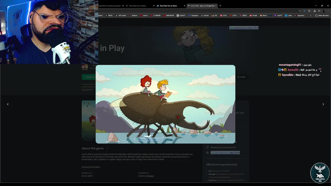The width and height of the screenshot is (331, 186).
Task: Open the Other favorites folder
Action: coord(322,16)
